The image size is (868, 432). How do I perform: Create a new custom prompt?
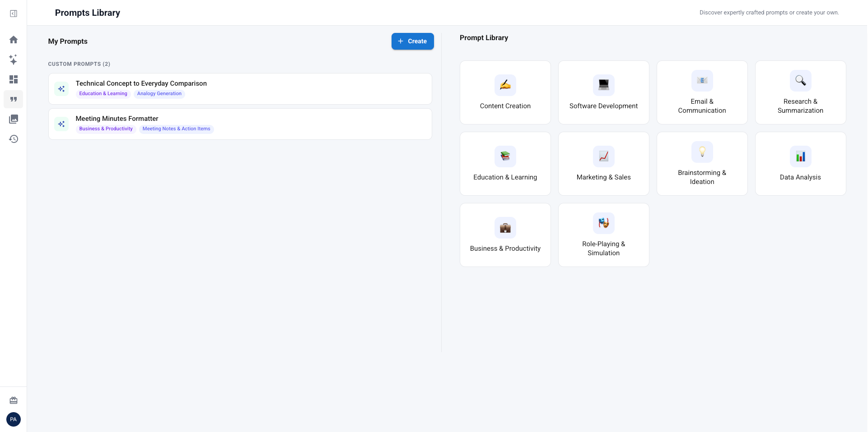(x=413, y=41)
